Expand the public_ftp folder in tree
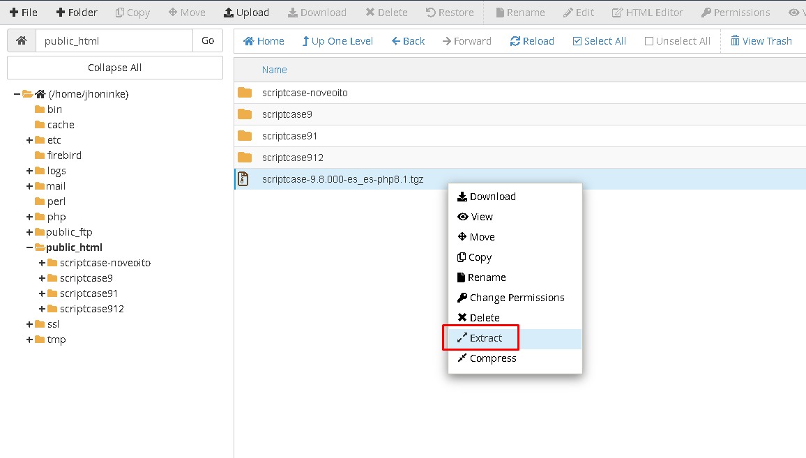The height and width of the screenshot is (458, 806). (29, 232)
